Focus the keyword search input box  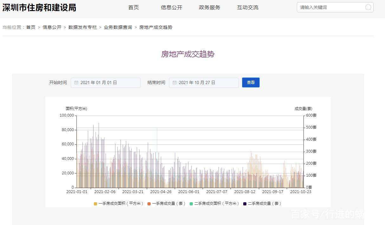pyautogui.click(x=330, y=7)
